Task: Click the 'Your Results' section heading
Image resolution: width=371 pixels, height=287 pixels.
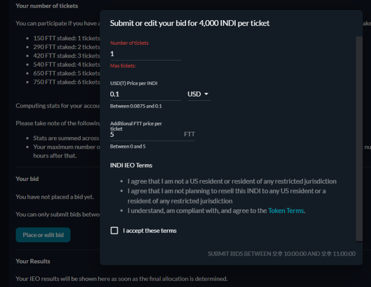Action: [x=33, y=261]
